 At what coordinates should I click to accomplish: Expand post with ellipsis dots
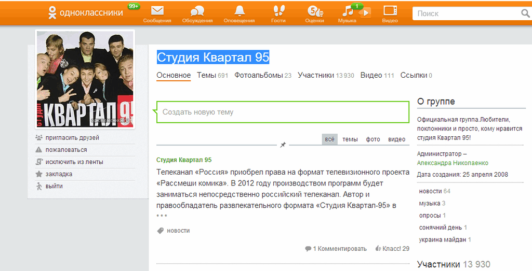[x=162, y=215]
